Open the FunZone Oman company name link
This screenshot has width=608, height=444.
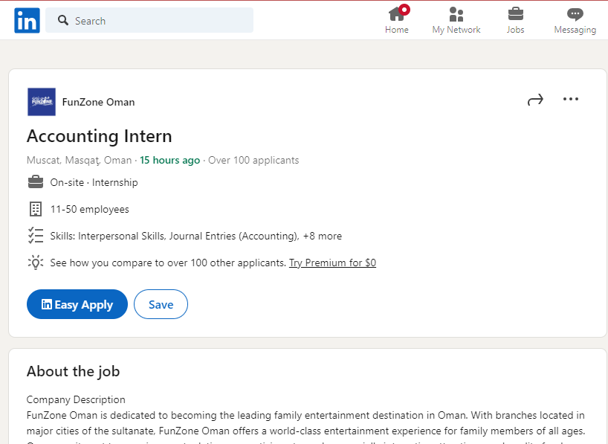pos(99,102)
